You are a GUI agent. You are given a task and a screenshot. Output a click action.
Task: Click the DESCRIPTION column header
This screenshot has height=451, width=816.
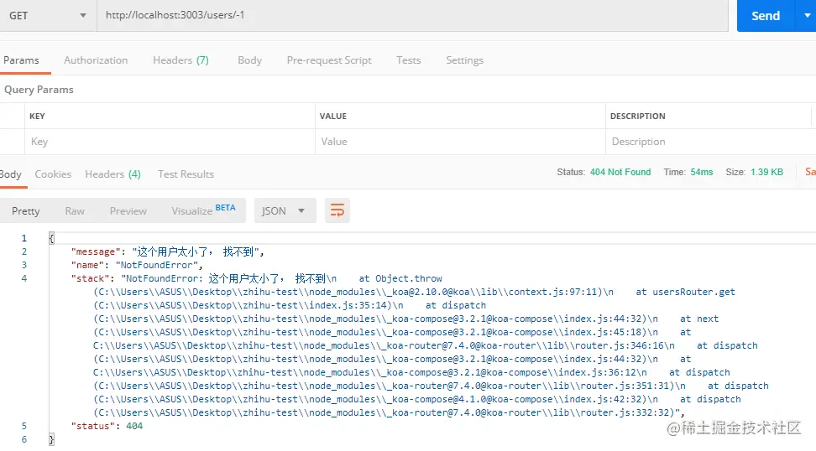637,116
